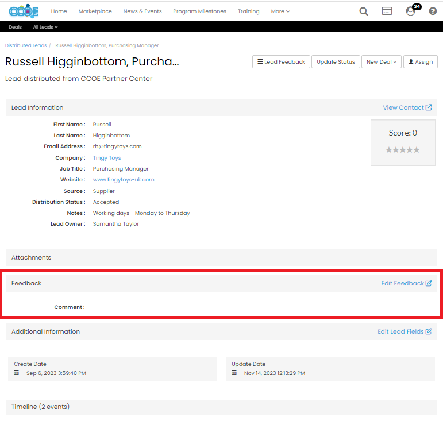The width and height of the screenshot is (443, 421).
Task: Visit www.tingytoys-uk.com website link
Action: click(124, 180)
